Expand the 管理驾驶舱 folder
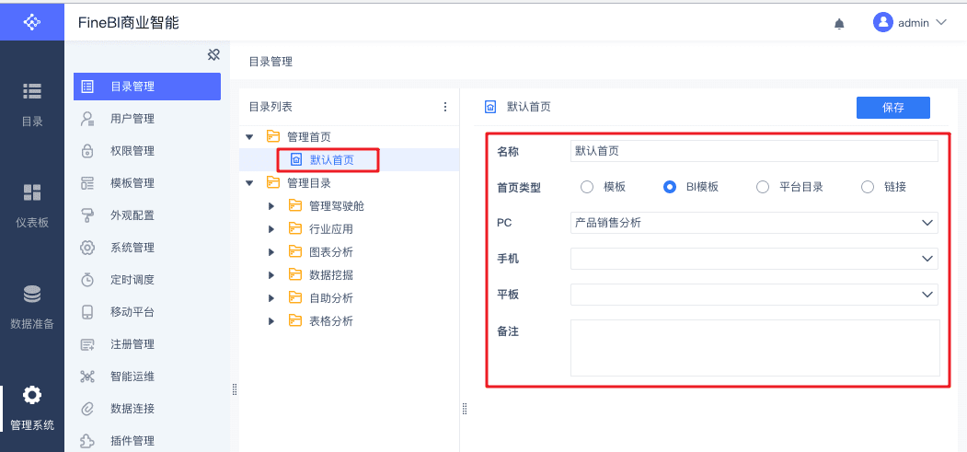 (x=271, y=205)
